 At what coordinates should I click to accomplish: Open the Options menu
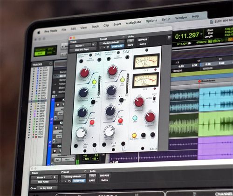pos(151,20)
